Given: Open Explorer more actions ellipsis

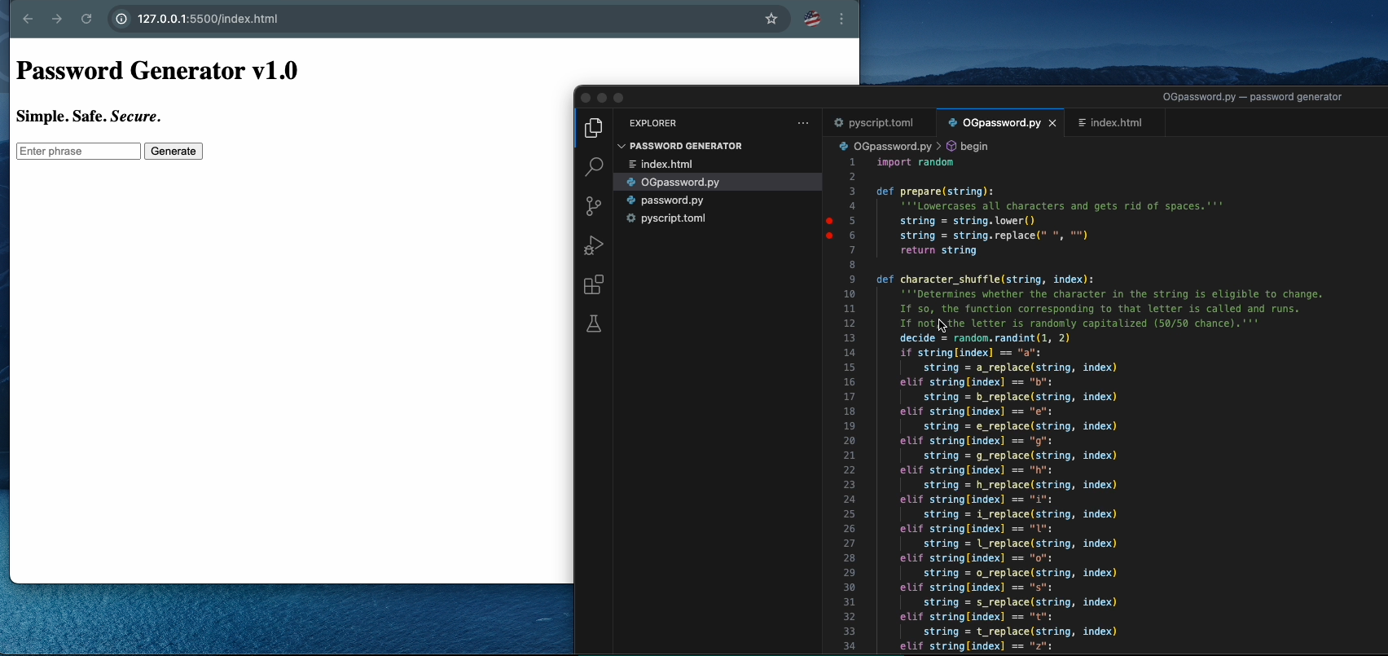Looking at the screenshot, I should (x=803, y=123).
